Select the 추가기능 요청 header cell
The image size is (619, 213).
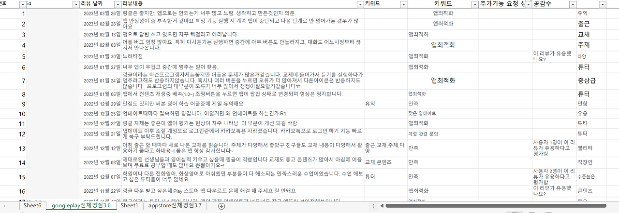pos(505,4)
